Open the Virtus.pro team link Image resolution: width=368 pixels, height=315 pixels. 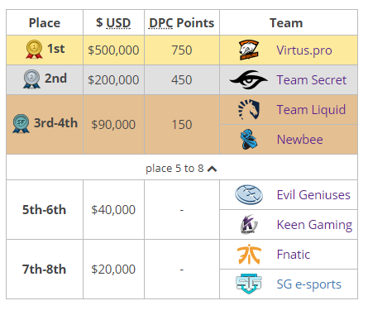pyautogui.click(x=304, y=50)
